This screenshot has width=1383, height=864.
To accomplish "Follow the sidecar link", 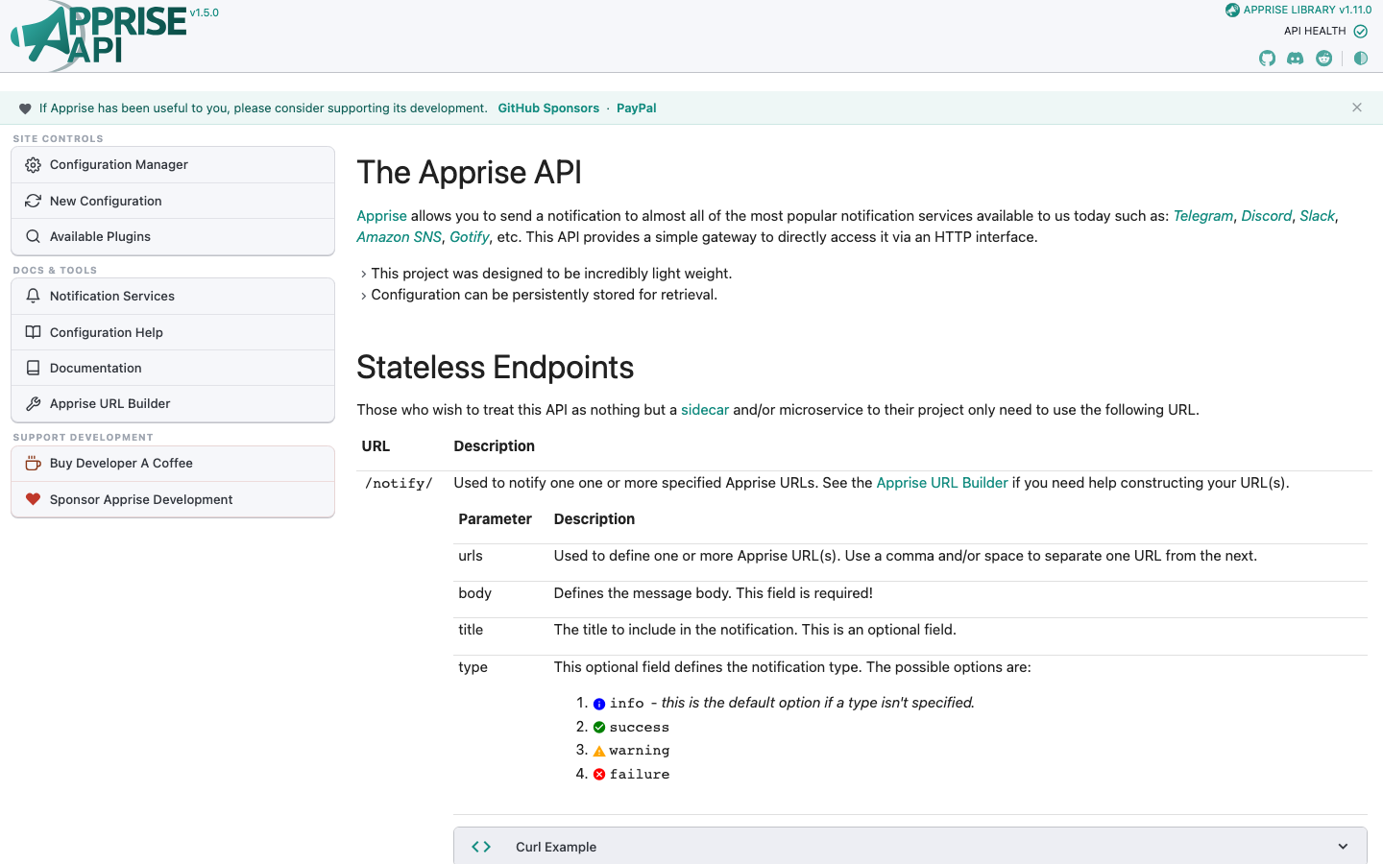I will point(705,410).
